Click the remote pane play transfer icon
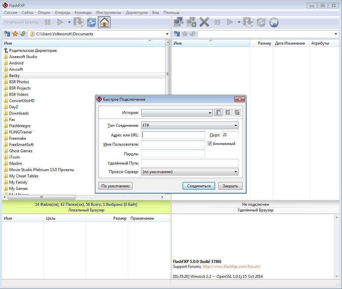Screen dimensions: 342x289 pos(230,22)
